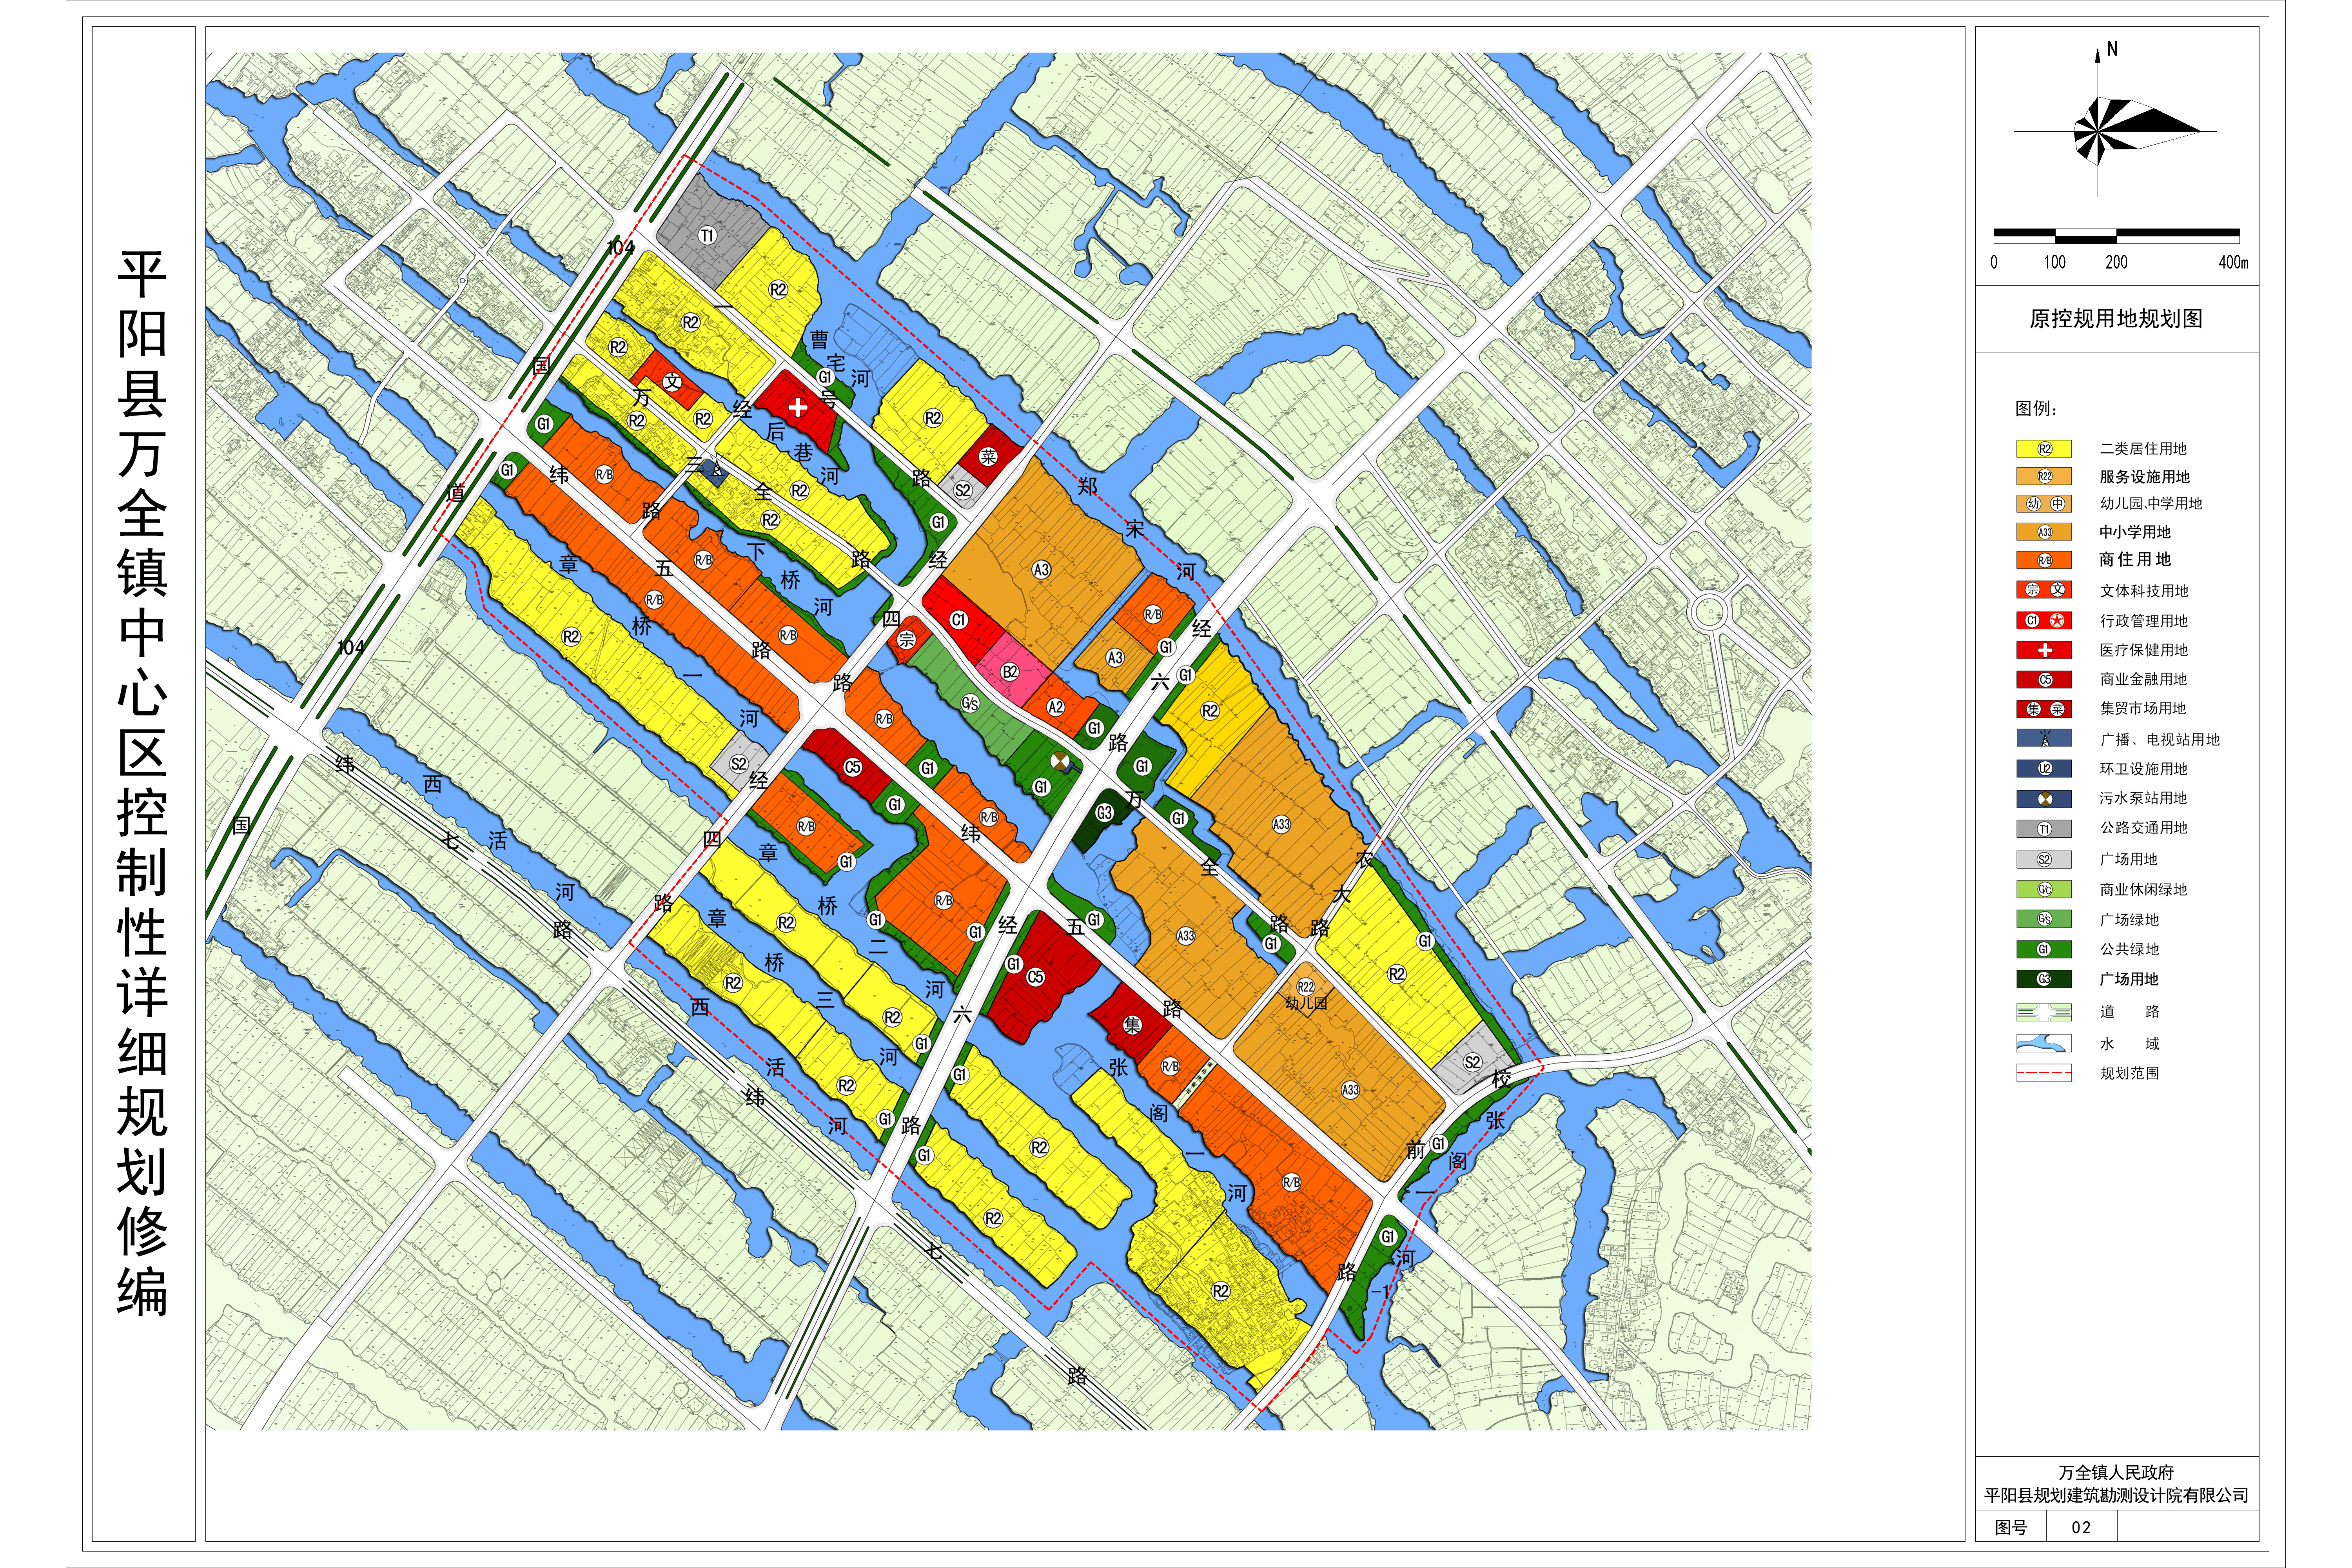
Task: Click the 400m scale label
Action: click(2233, 262)
